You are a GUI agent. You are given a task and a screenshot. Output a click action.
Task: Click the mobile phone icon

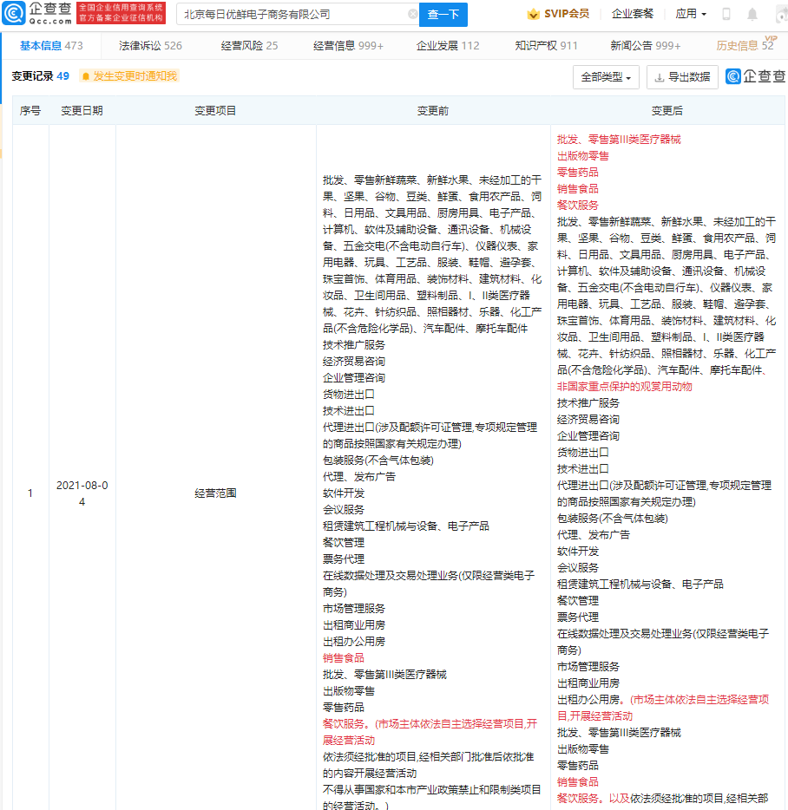726,15
